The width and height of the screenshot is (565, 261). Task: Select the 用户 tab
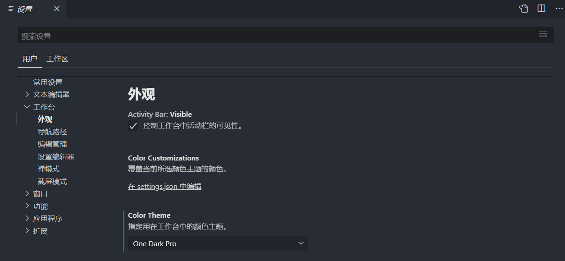[30, 59]
